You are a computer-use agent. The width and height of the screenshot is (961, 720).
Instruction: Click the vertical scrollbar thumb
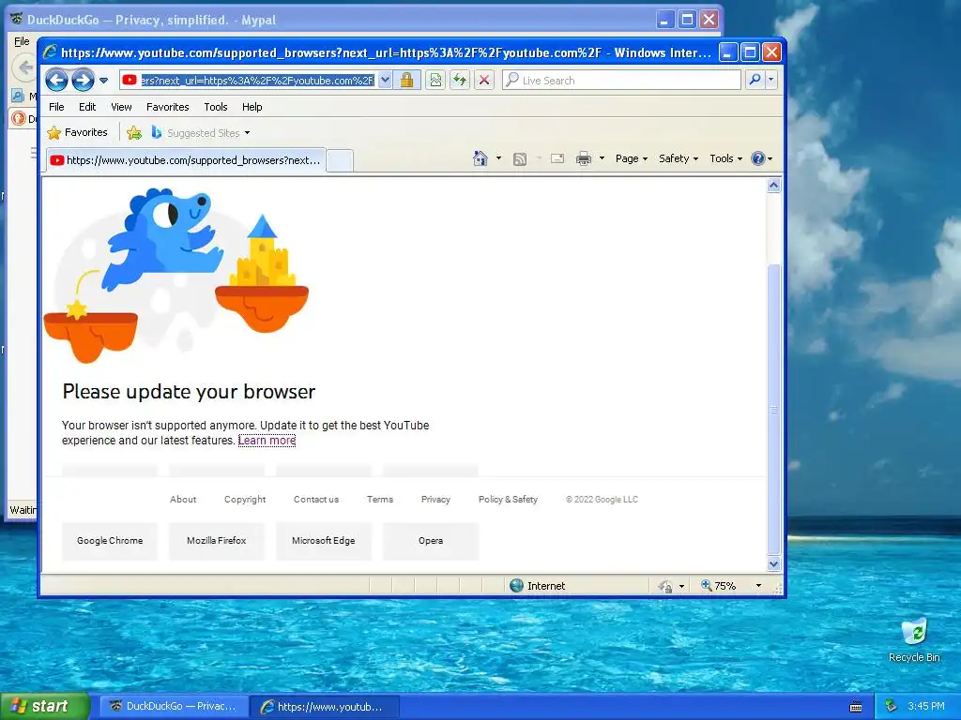773,409
